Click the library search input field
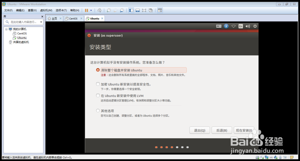Screen dimensions: 300x161 (x=23, y=22)
